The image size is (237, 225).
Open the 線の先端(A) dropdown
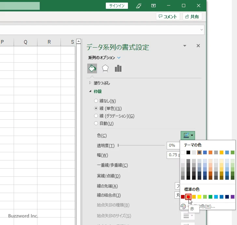177,186
